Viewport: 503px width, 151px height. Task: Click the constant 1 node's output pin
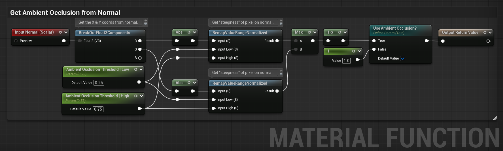click(358, 60)
